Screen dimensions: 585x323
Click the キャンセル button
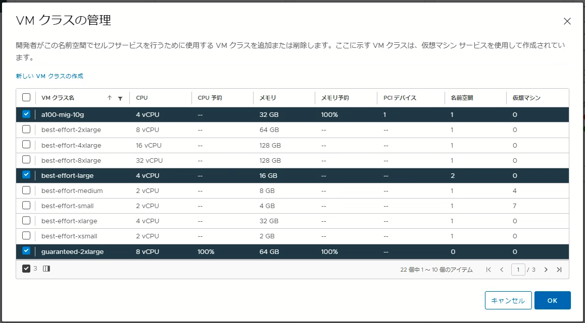pos(508,300)
